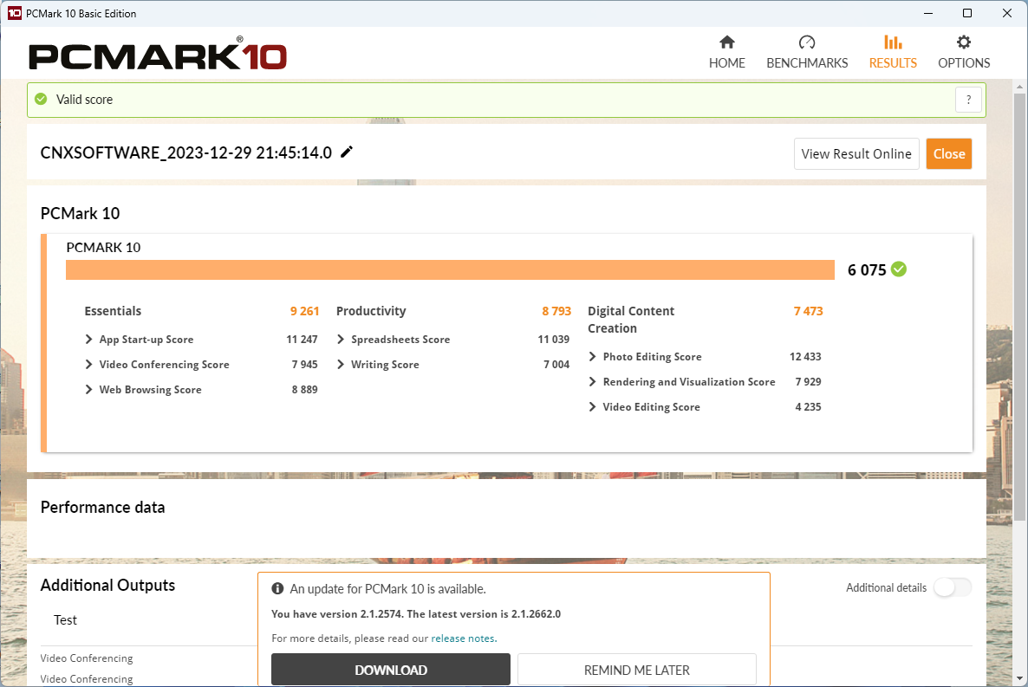Screen dimensions: 1028x687
Task: Click the Test column header
Action: (65, 620)
